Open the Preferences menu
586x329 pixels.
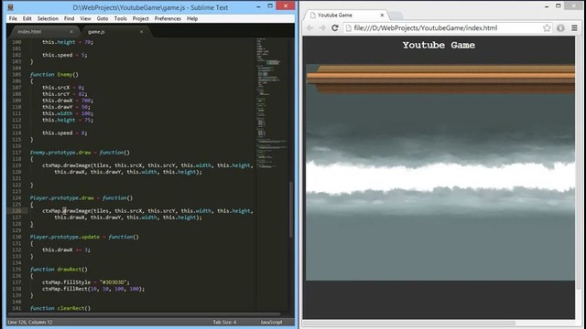(168, 18)
